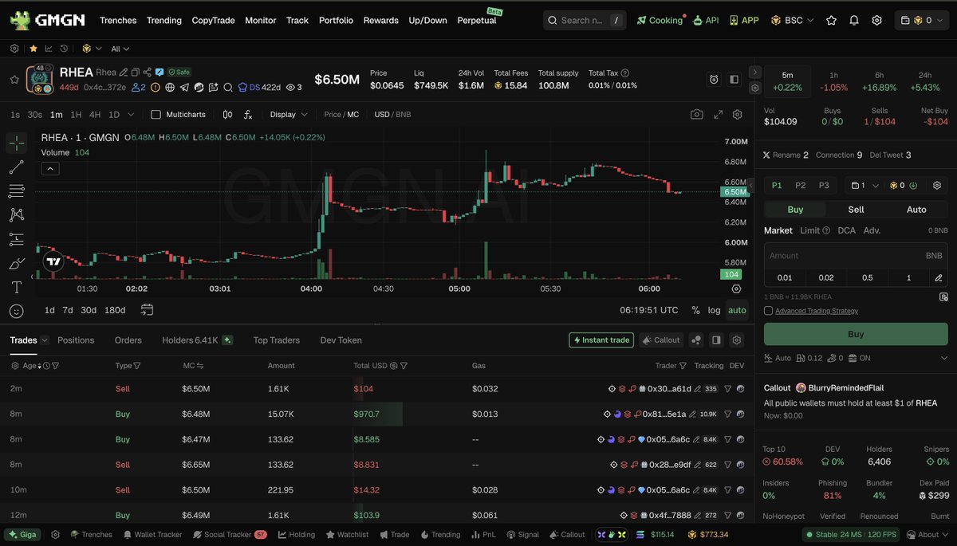The height and width of the screenshot is (546, 957).
Task: Open trades panel settings gear
Action: tap(737, 340)
